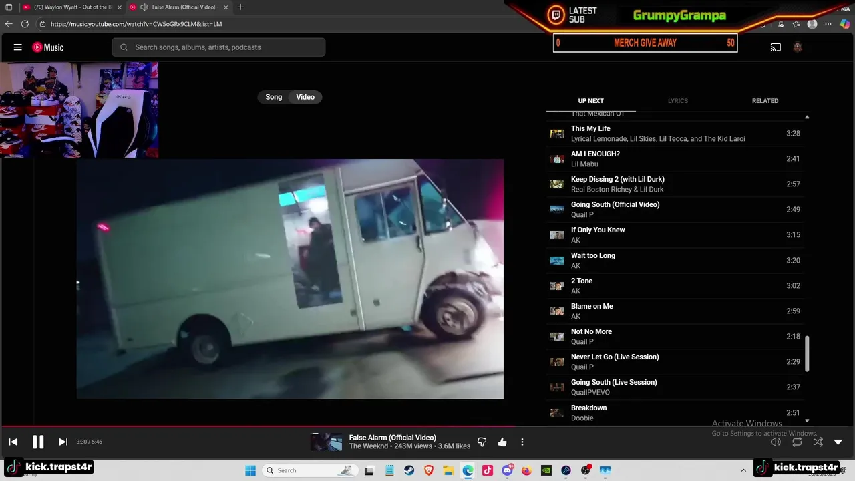Toggle repeat mode in player bar
The width and height of the screenshot is (855, 481).
click(797, 442)
